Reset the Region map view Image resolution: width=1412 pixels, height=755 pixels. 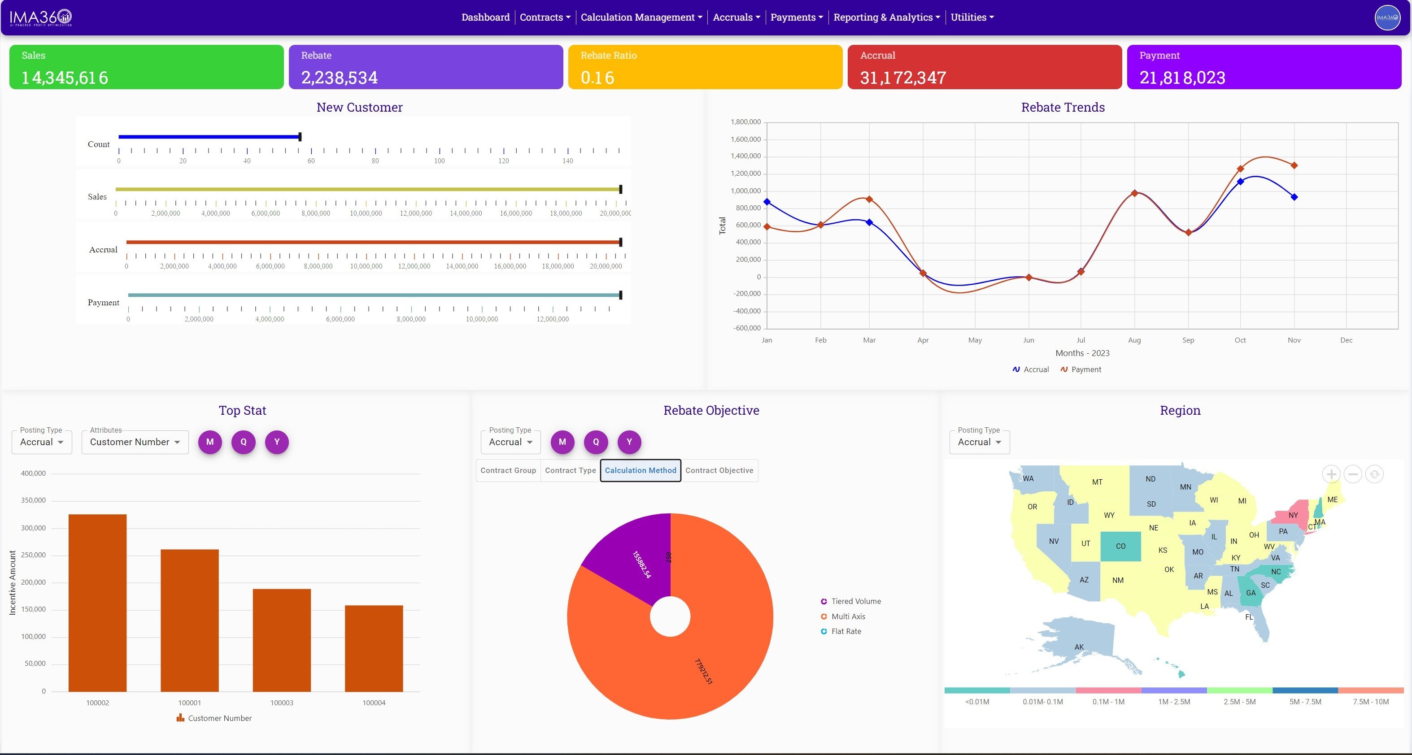tap(1374, 474)
